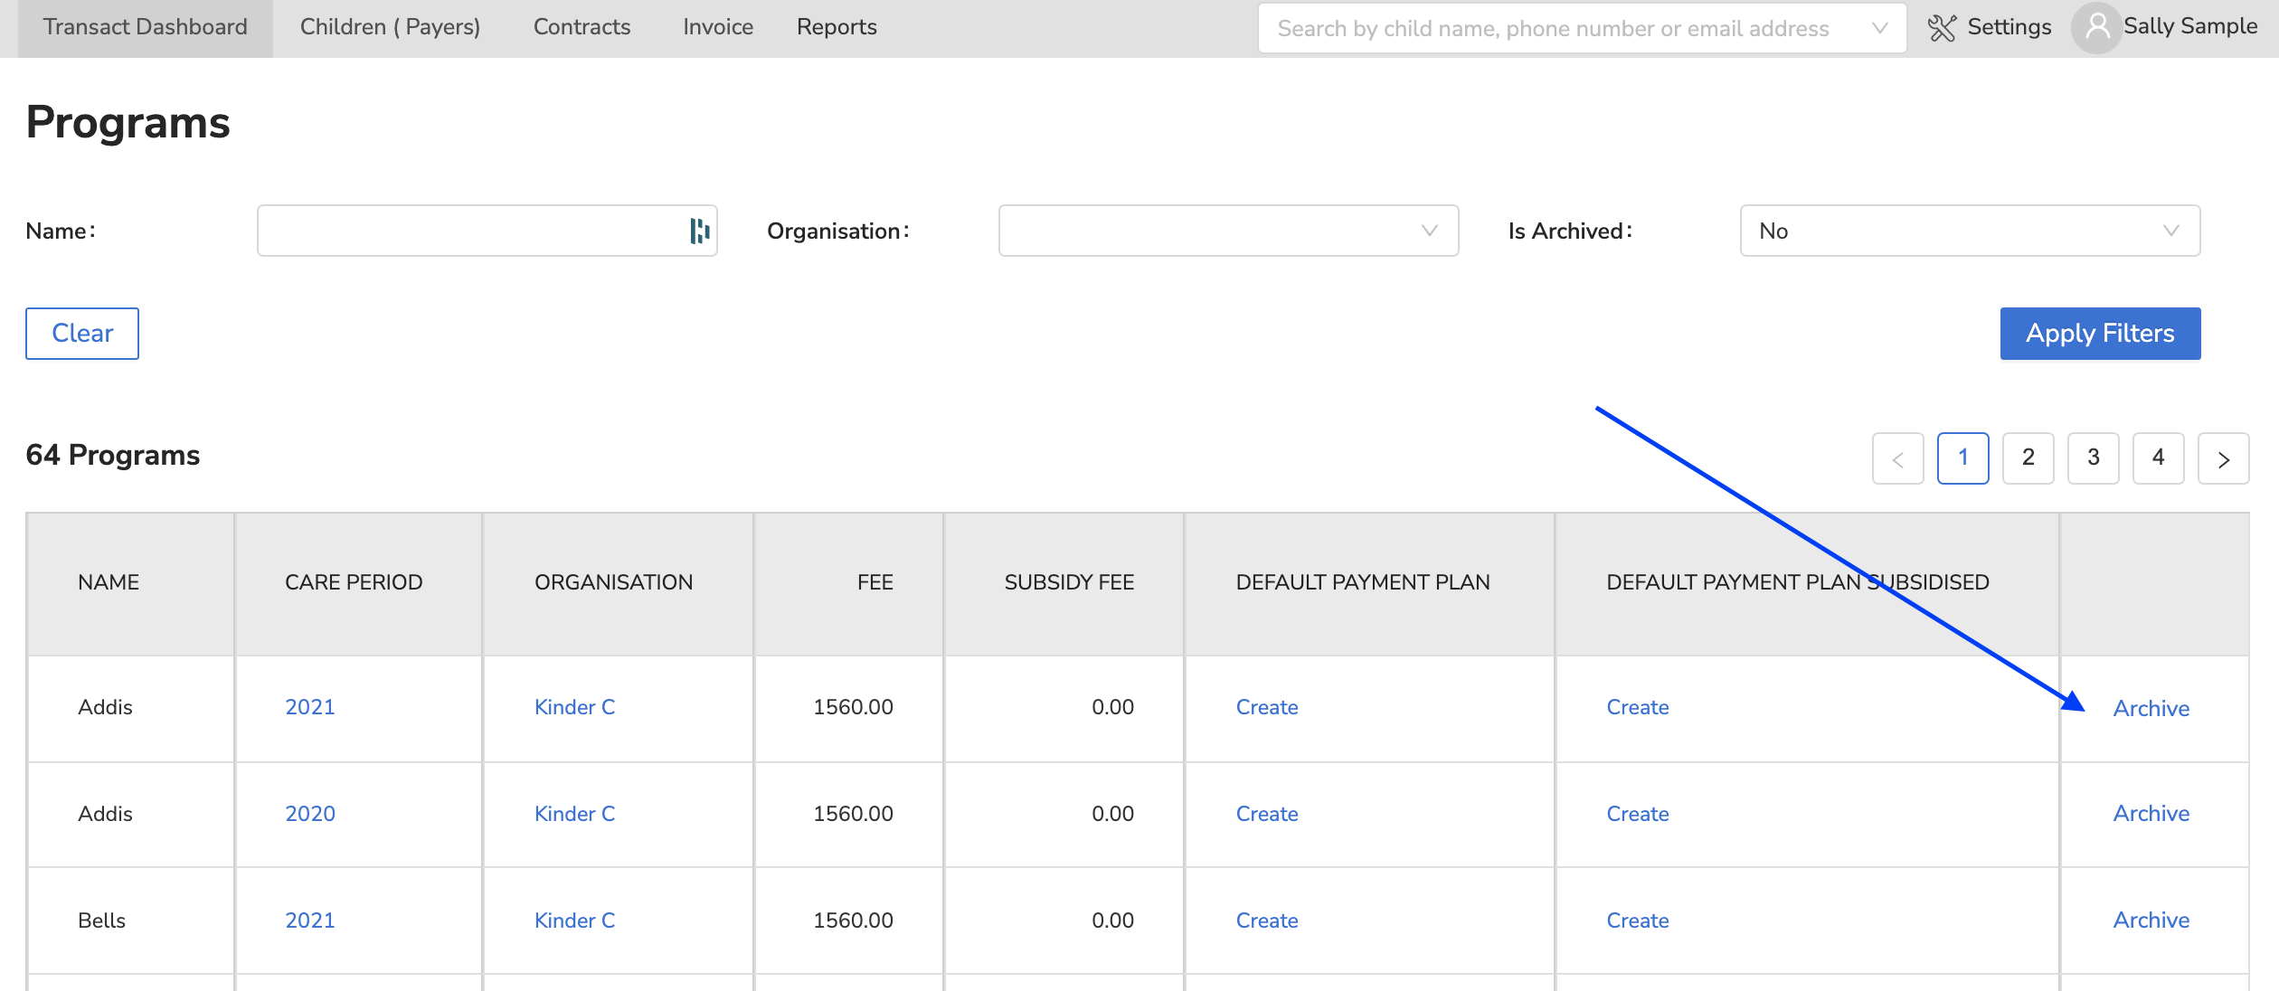Open the Contracts menu item

[x=582, y=27]
